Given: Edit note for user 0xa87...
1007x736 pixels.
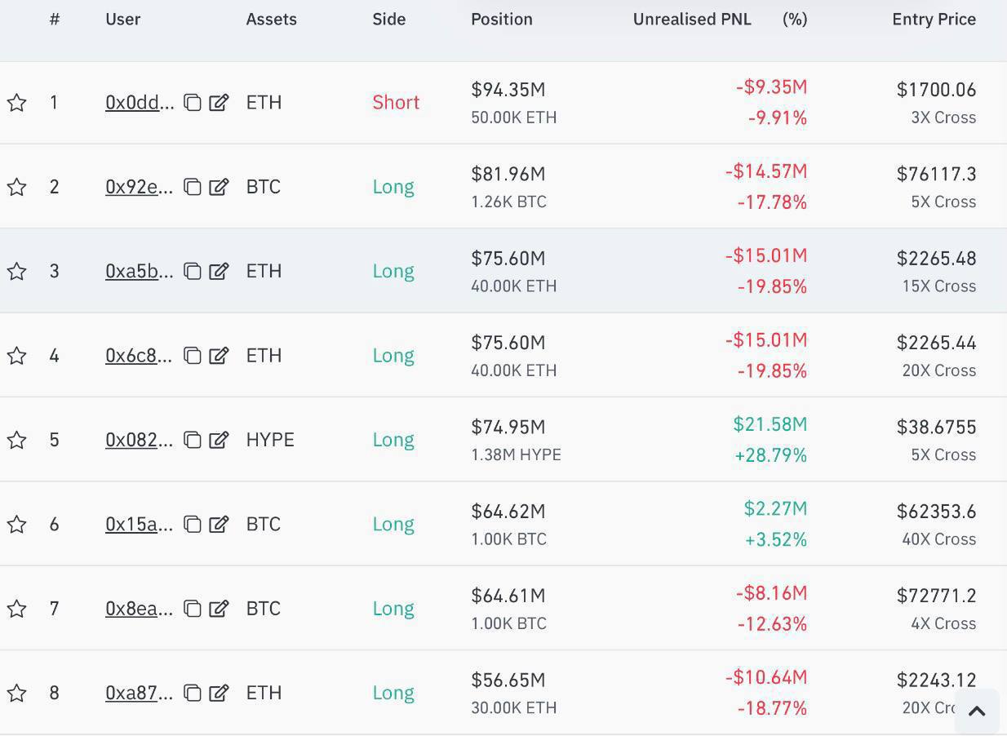Looking at the screenshot, I should click(x=219, y=693).
